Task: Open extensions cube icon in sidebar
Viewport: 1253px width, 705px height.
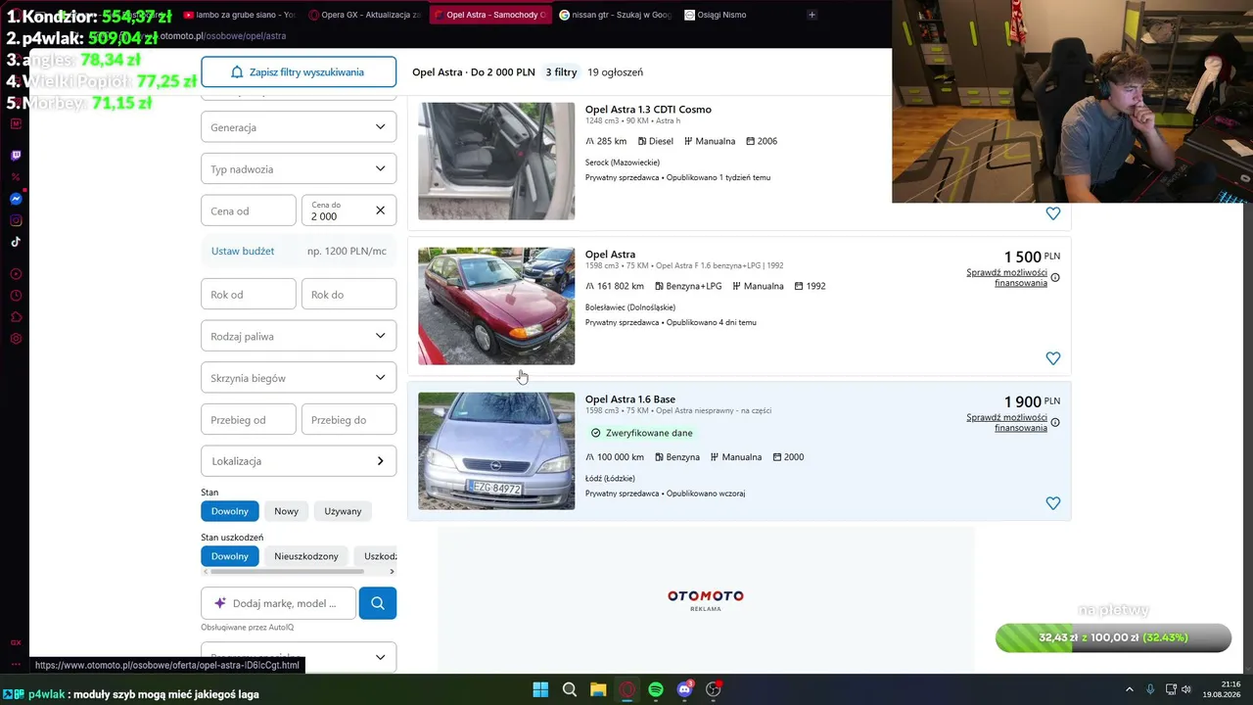Action: click(16, 317)
